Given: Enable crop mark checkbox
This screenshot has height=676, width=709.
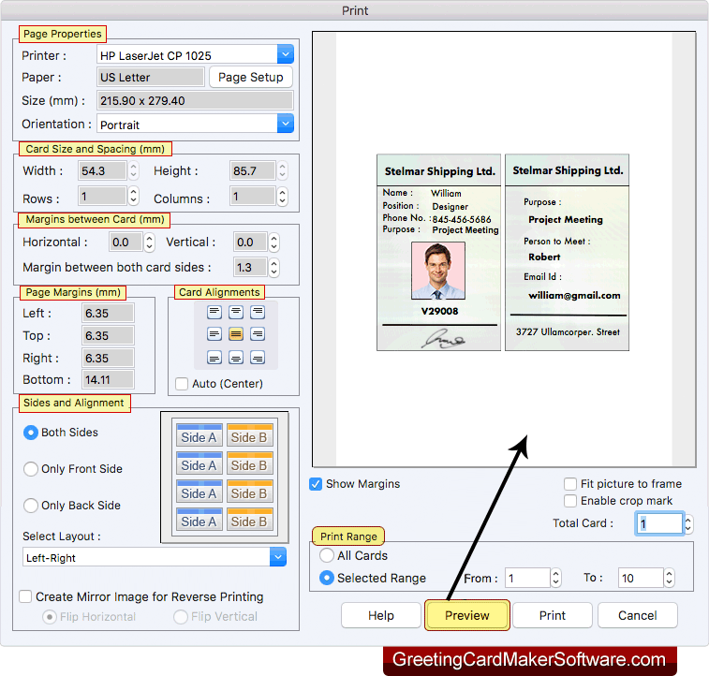Looking at the screenshot, I should click(x=570, y=501).
